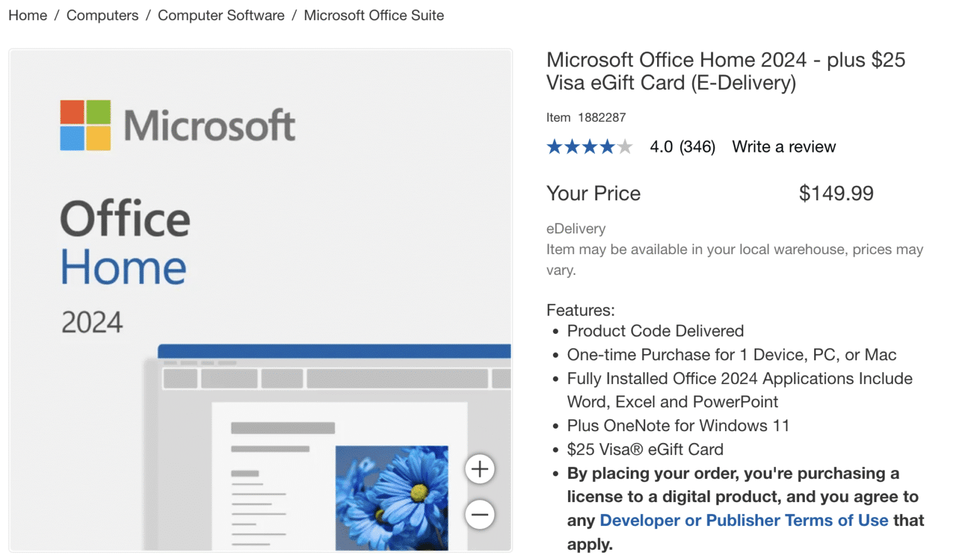Open the Computer Software breadcrumb
The height and width of the screenshot is (558, 965).
coord(221,15)
